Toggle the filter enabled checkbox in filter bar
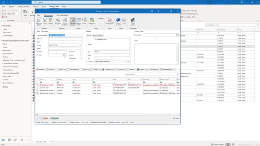The image size is (260, 146). click(x=41, y=118)
